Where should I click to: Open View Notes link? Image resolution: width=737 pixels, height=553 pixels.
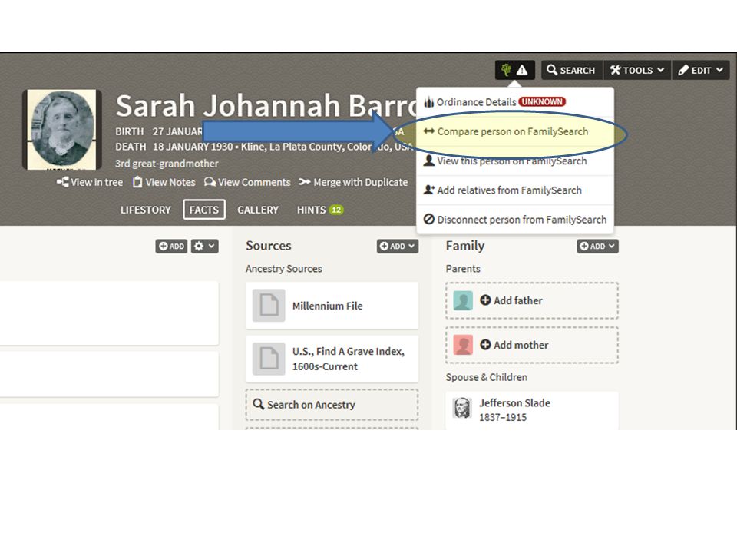point(164,182)
